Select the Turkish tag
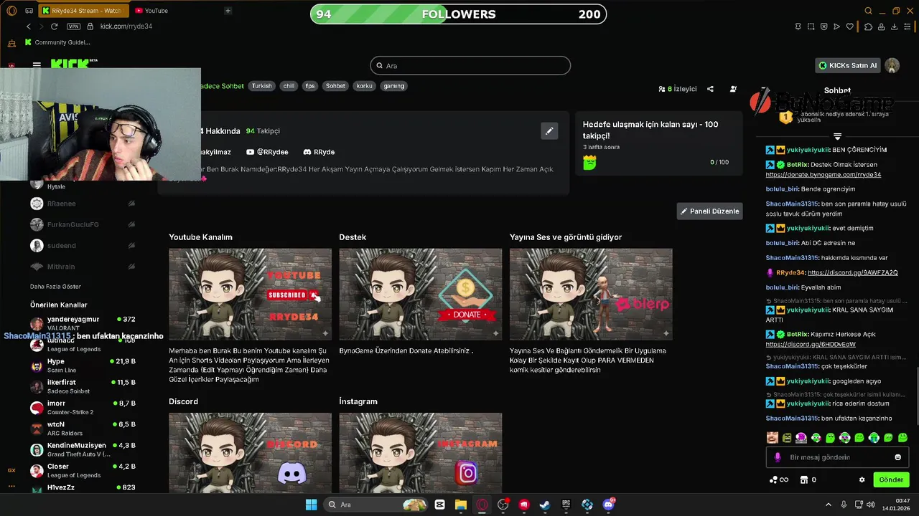Screen dimensions: 919x516 [x=261, y=85]
